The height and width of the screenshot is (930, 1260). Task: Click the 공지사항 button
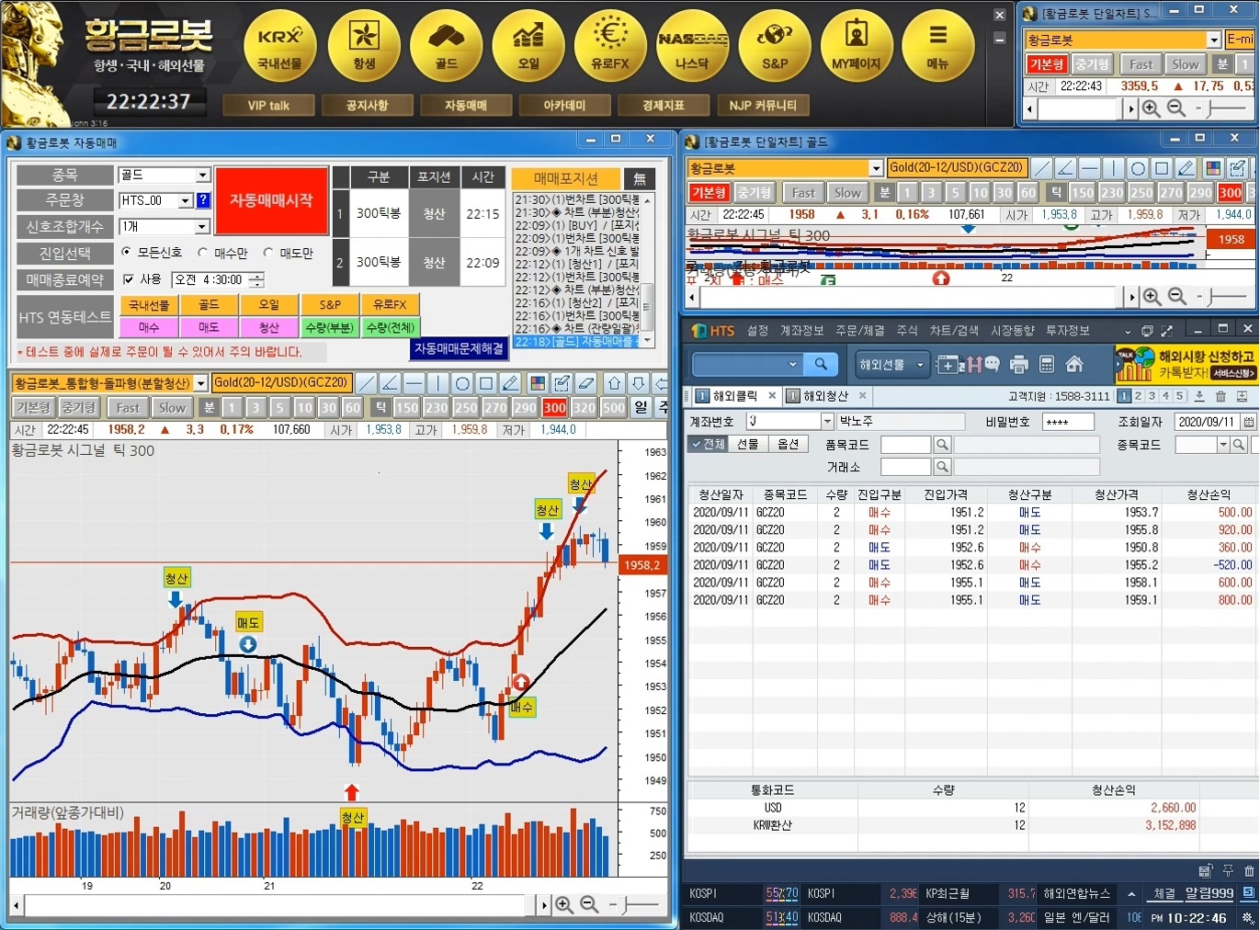coord(367,105)
